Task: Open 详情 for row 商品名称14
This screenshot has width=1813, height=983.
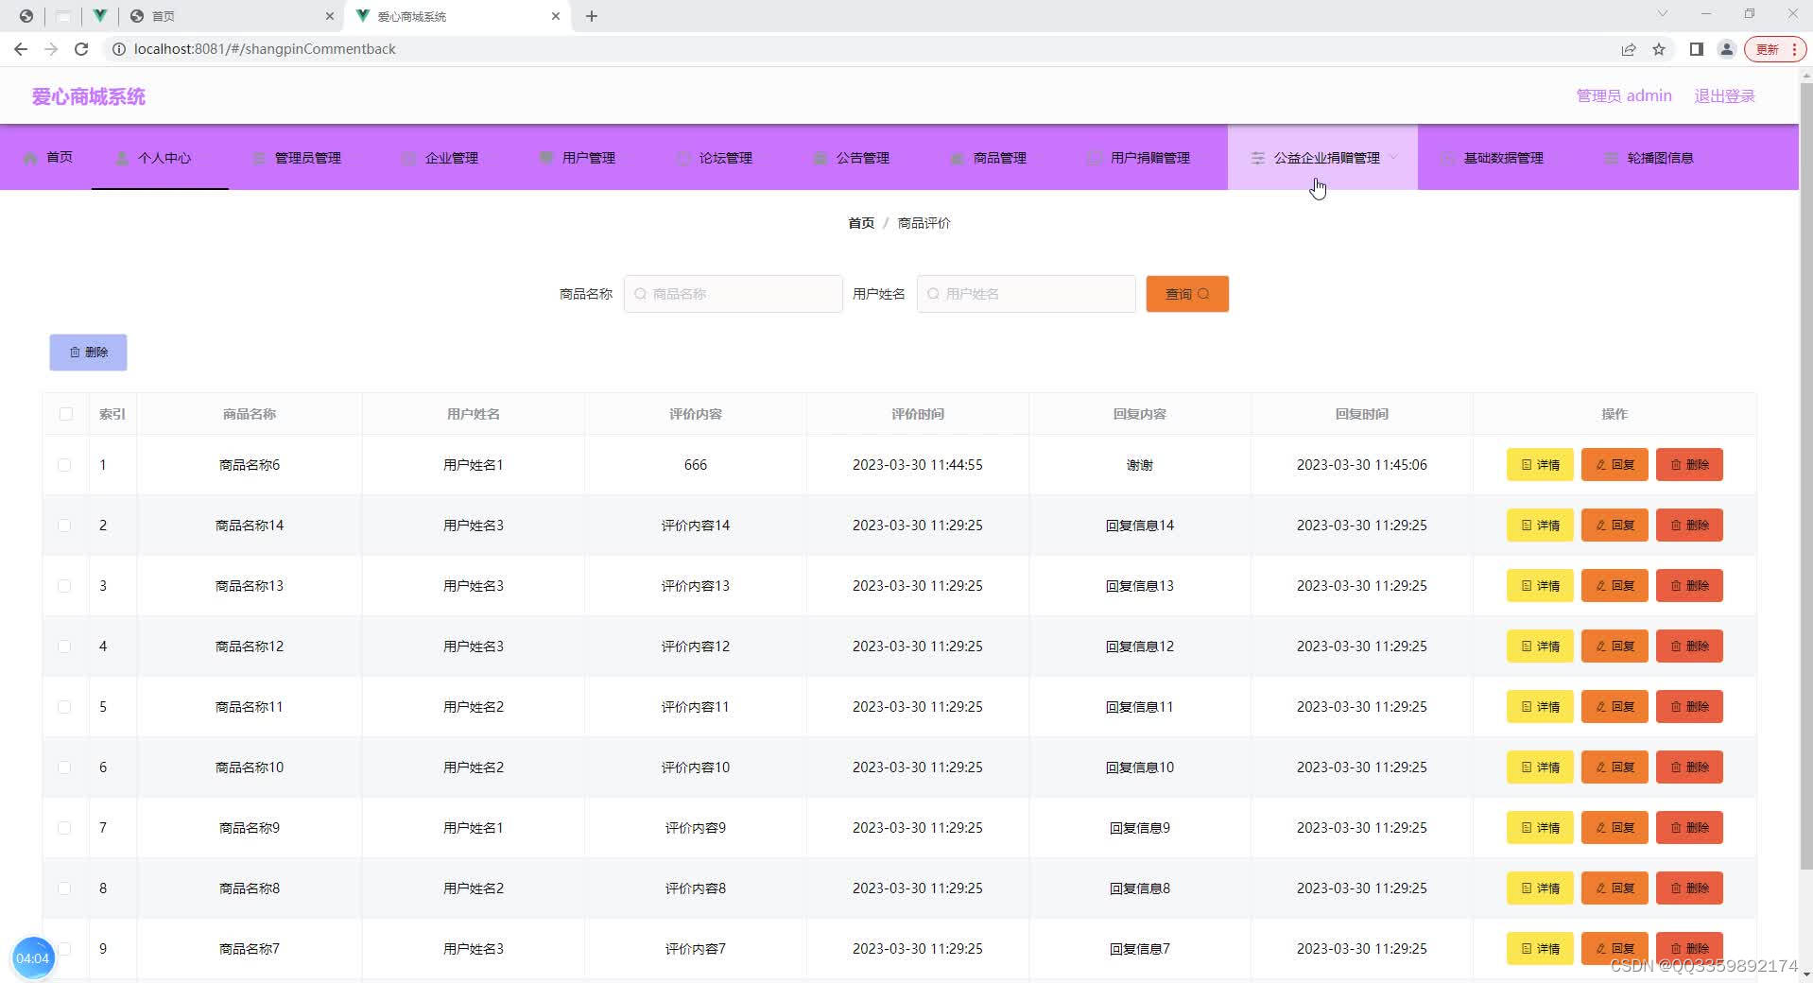Action: point(1540,525)
